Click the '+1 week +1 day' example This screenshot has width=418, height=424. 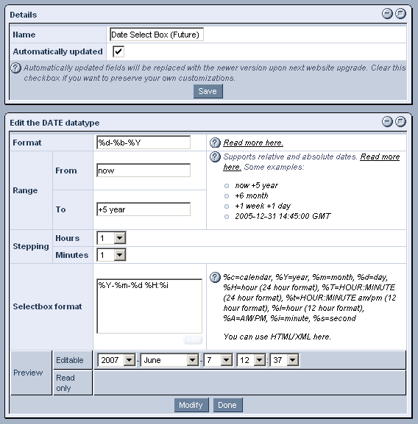(x=262, y=206)
